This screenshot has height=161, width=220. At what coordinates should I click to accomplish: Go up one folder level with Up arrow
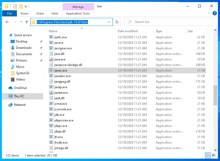coord(27,22)
